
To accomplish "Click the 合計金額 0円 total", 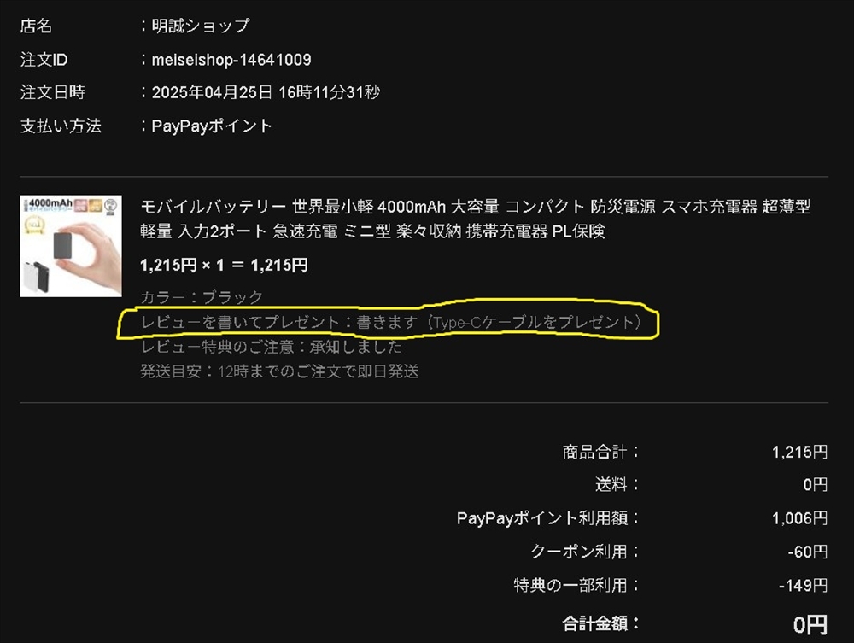I will pyautogui.click(x=810, y=624).
